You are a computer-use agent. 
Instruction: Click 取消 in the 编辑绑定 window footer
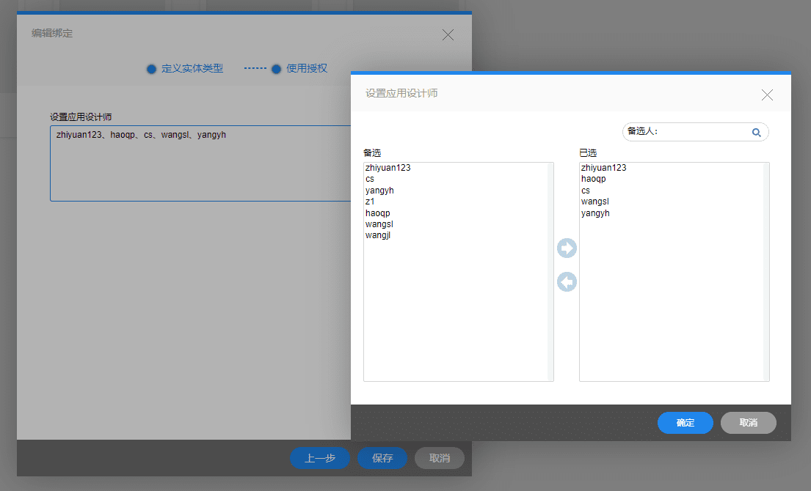point(440,458)
